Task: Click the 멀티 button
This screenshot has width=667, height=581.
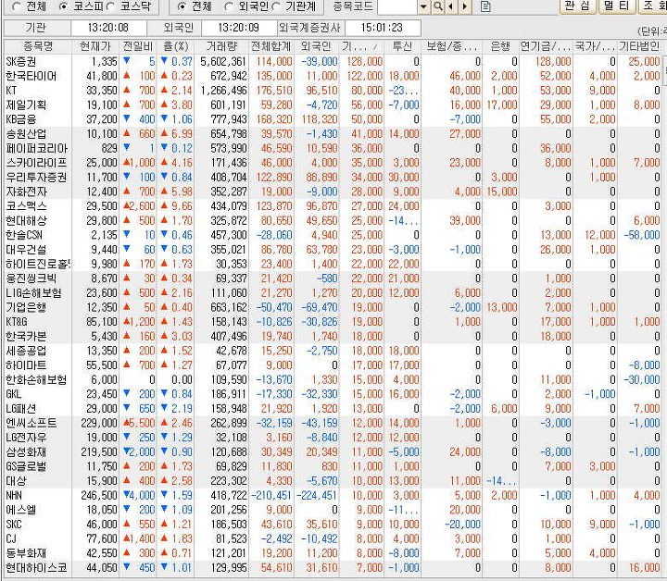Action: (x=617, y=6)
